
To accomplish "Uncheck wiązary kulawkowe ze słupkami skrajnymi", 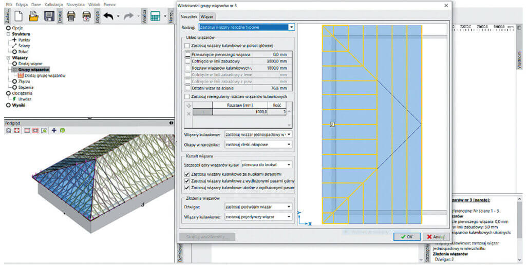I will pyautogui.click(x=187, y=174).
